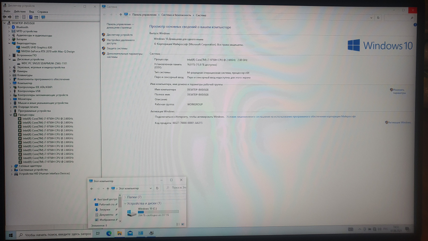
Task: Expand the MTD-устройства node
Action: (9, 31)
